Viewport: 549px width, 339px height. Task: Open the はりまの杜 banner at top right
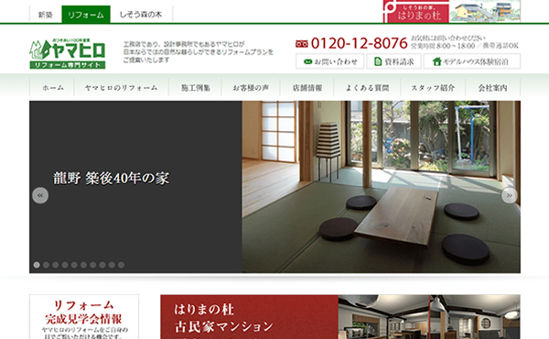coord(452,11)
